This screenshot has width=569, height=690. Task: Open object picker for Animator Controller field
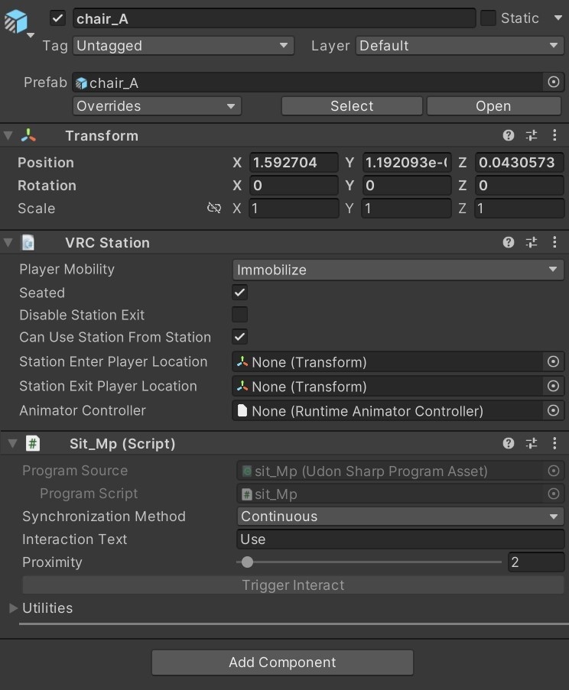pos(554,411)
